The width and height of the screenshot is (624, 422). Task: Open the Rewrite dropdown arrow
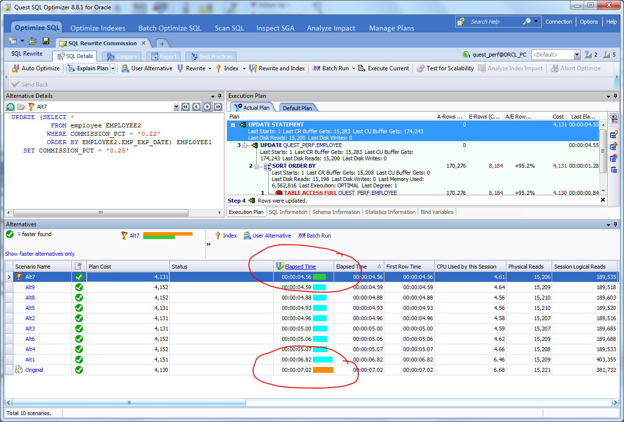[210, 68]
